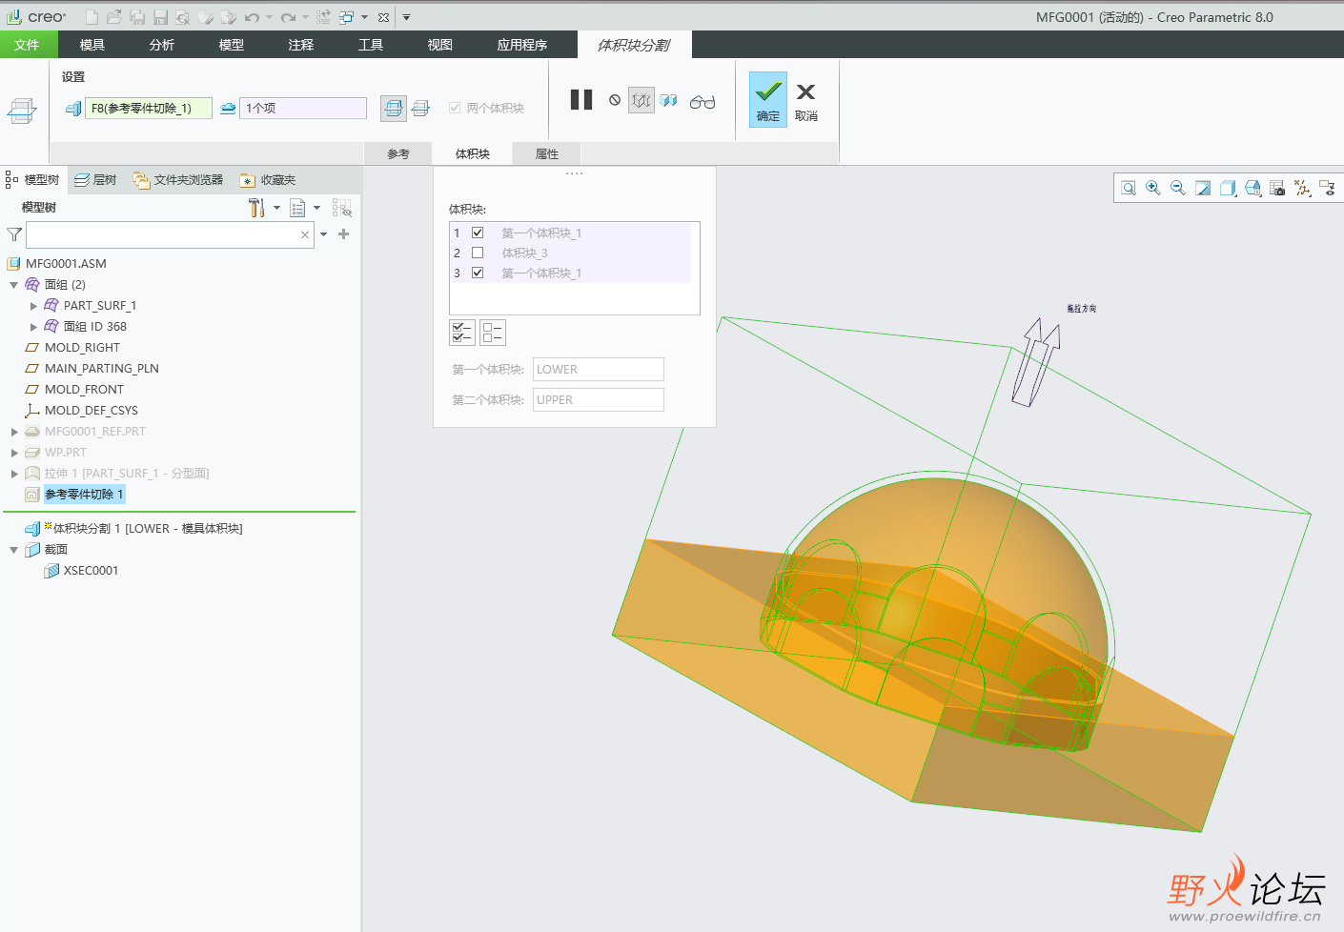The image size is (1344, 932).
Task: Click the deselect all volumes icon
Action: tap(493, 333)
